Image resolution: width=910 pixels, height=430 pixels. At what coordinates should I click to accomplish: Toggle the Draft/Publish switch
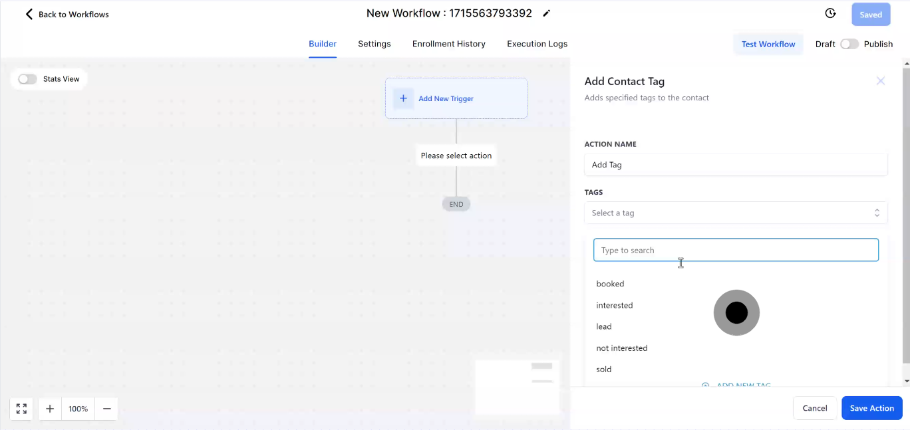849,44
